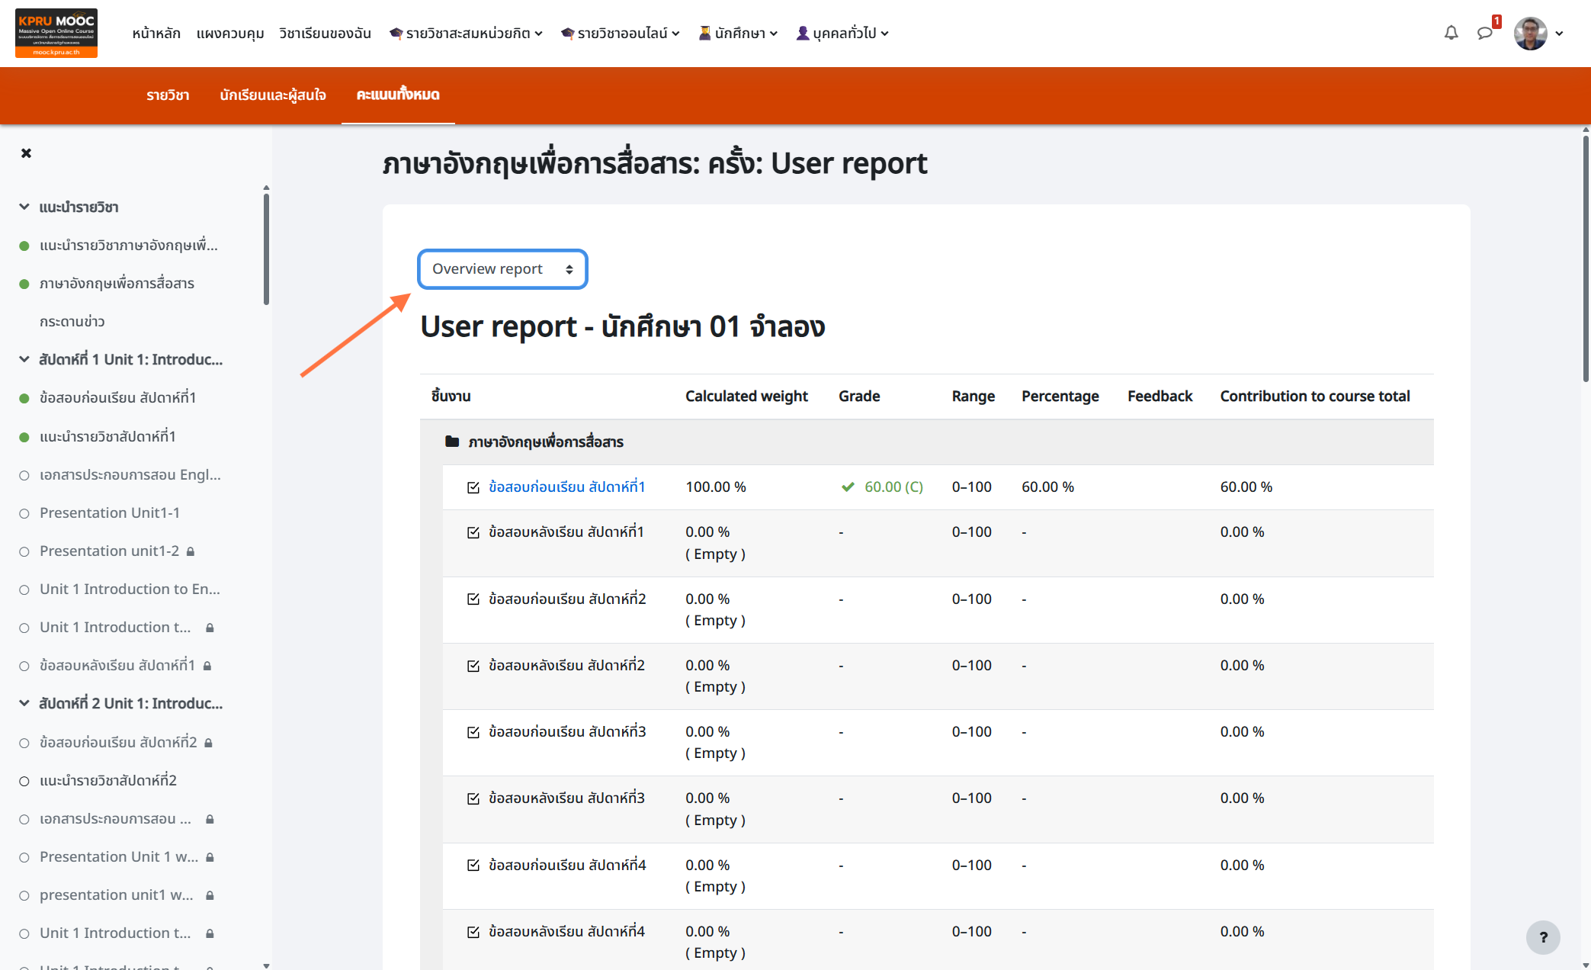
Task: Click the folder icon beside ภาษาอังกฤษเพื่อการสื่อสาร category
Action: pyautogui.click(x=452, y=442)
